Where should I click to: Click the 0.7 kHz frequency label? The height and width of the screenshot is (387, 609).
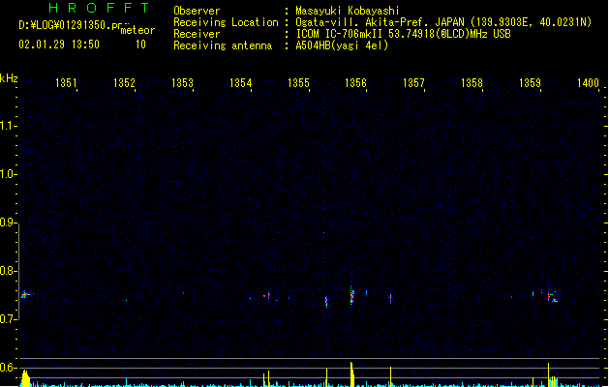(x=8, y=319)
